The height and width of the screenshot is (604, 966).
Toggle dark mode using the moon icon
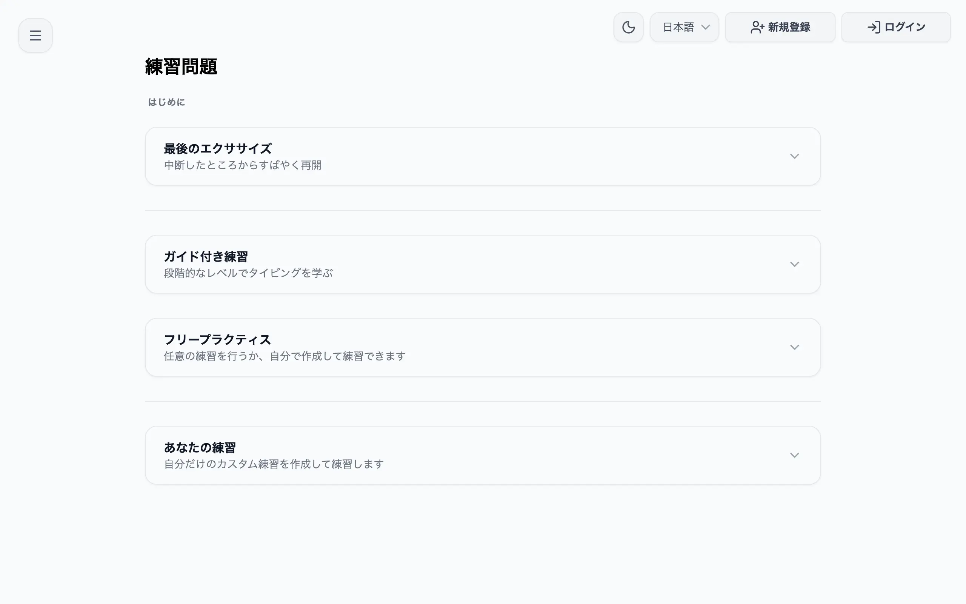tap(628, 27)
